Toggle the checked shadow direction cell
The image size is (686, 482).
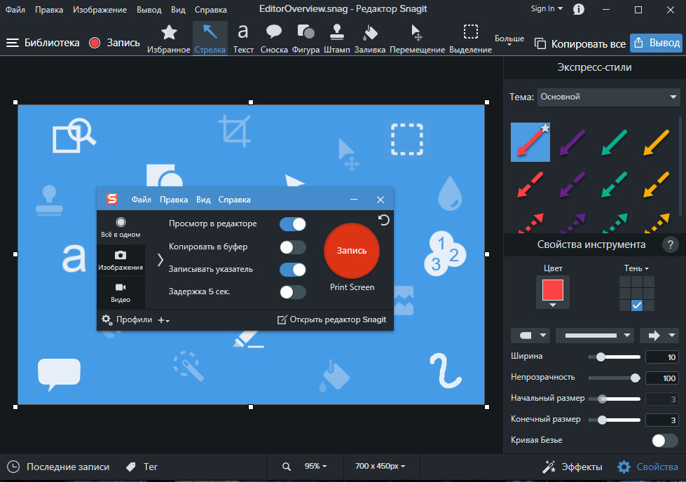click(637, 305)
